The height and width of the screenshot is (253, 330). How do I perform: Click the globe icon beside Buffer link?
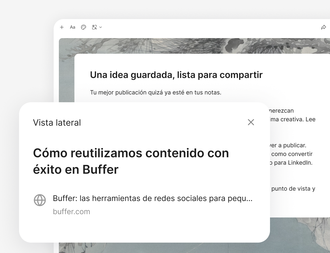click(x=40, y=200)
